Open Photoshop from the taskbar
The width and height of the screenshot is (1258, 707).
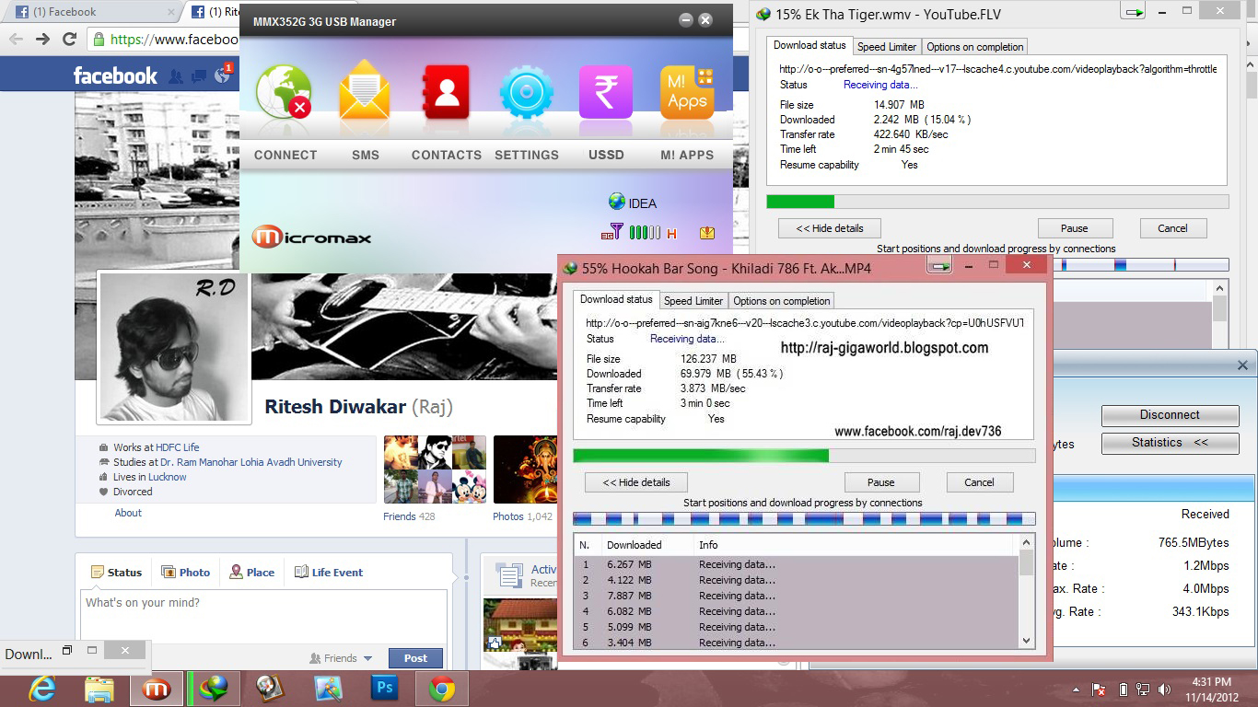(383, 688)
